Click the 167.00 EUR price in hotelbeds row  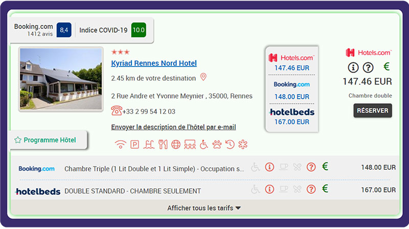click(x=378, y=190)
